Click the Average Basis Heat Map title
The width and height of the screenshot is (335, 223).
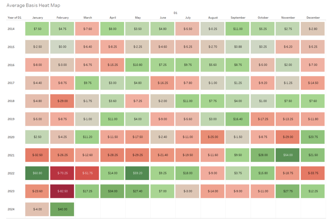coord(33,6)
